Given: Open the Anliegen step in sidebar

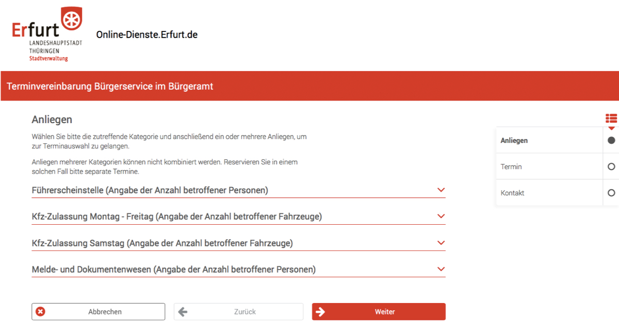Looking at the screenshot, I should [x=514, y=140].
